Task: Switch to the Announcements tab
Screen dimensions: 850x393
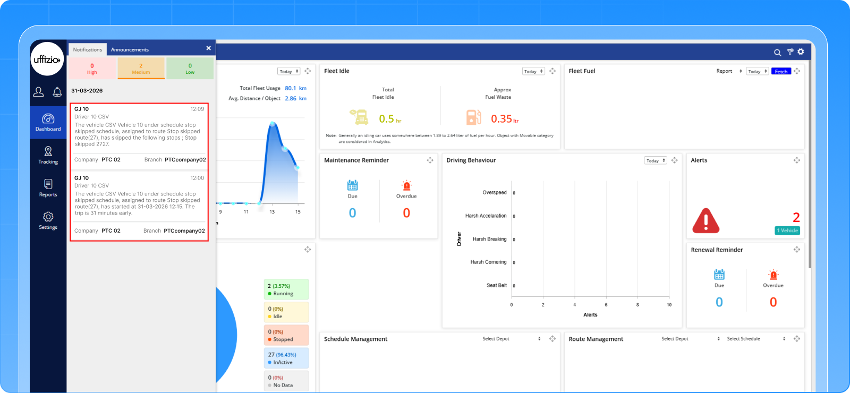Action: coord(130,49)
